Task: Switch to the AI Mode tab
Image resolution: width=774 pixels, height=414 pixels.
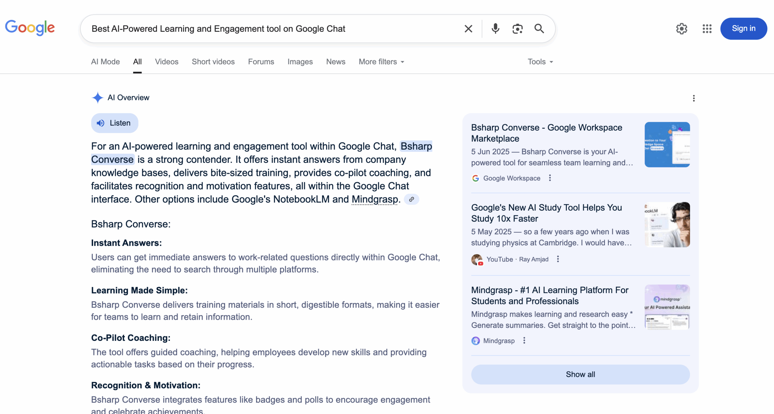Action: pyautogui.click(x=105, y=62)
